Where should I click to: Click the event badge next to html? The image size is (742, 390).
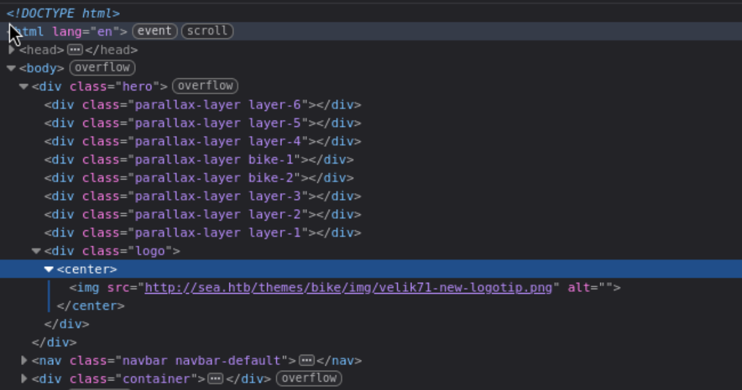click(x=154, y=31)
